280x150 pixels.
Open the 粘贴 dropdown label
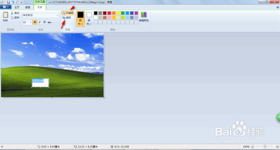tap(5, 20)
